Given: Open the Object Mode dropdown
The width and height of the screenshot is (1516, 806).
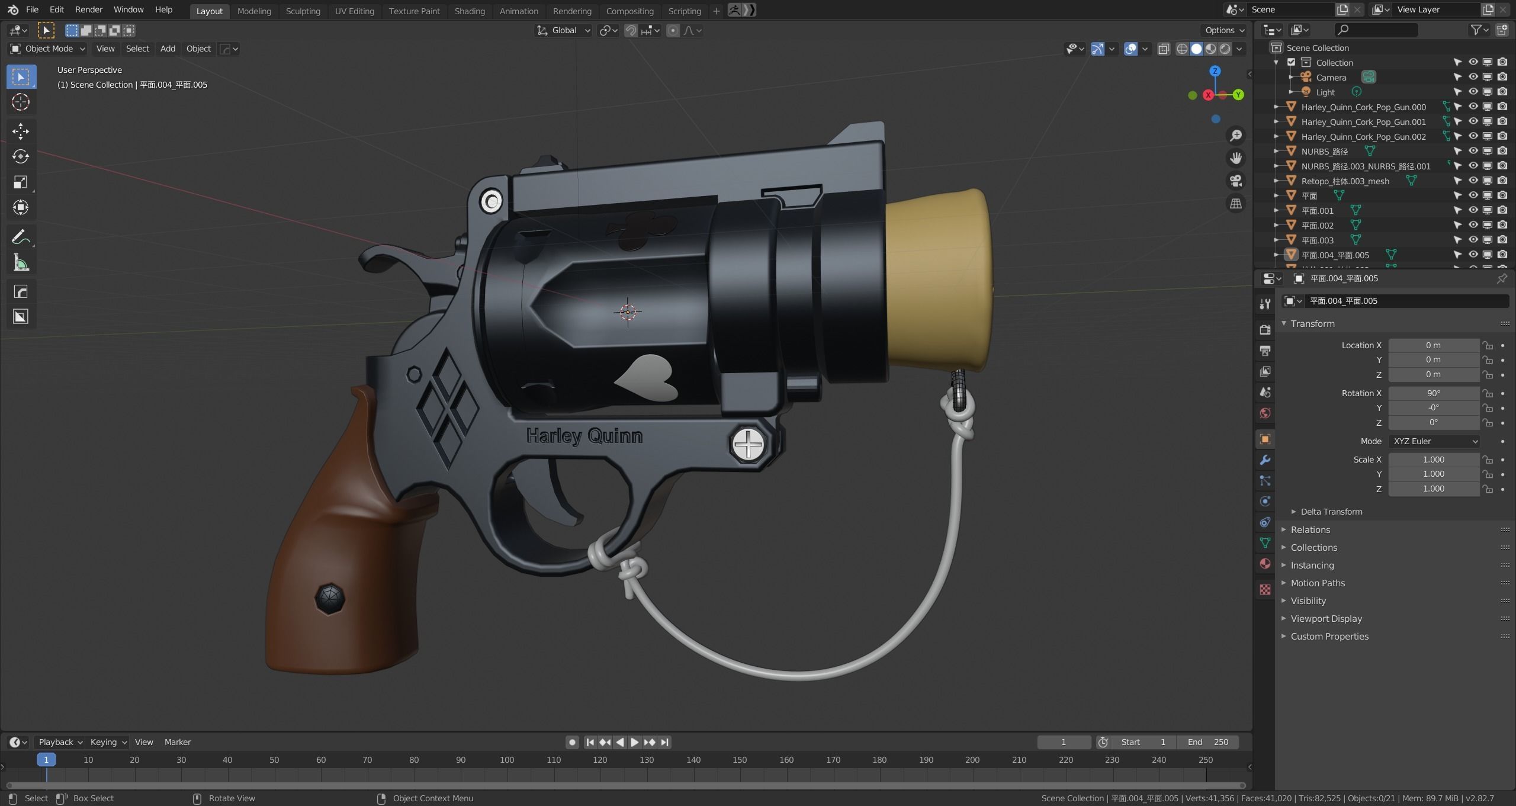Looking at the screenshot, I should pos(48,49).
